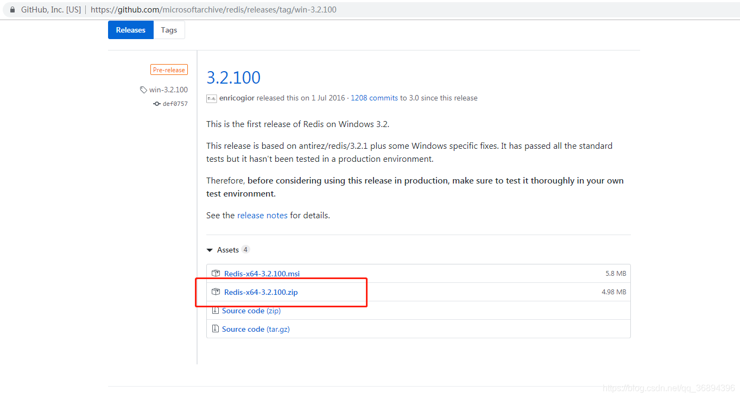The height and width of the screenshot is (398, 740).
Task: Download Redis-x64-3.2.100.msi
Action: click(x=262, y=274)
